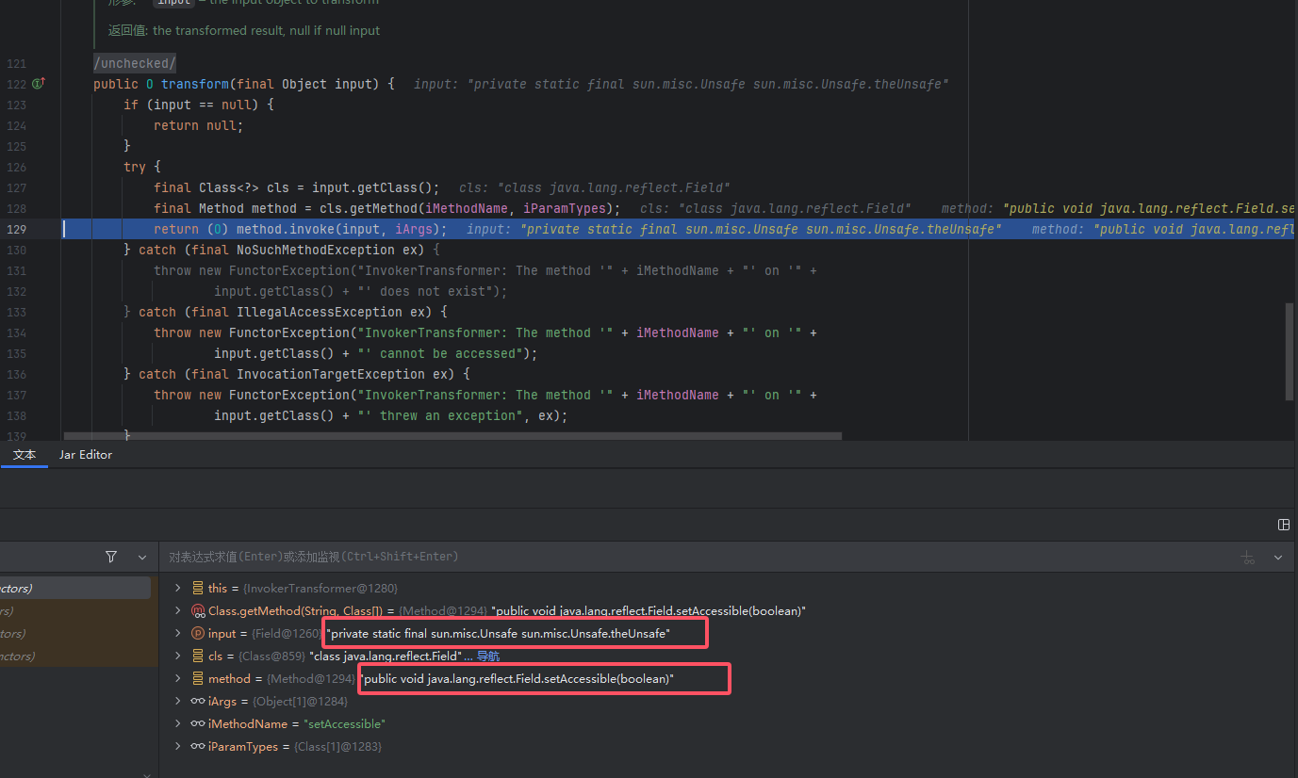
Task: Open the dropdown chevron beside the filter icon
Action: (x=142, y=557)
